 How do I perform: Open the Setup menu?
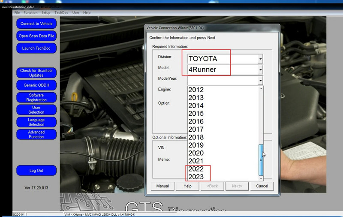(46, 13)
